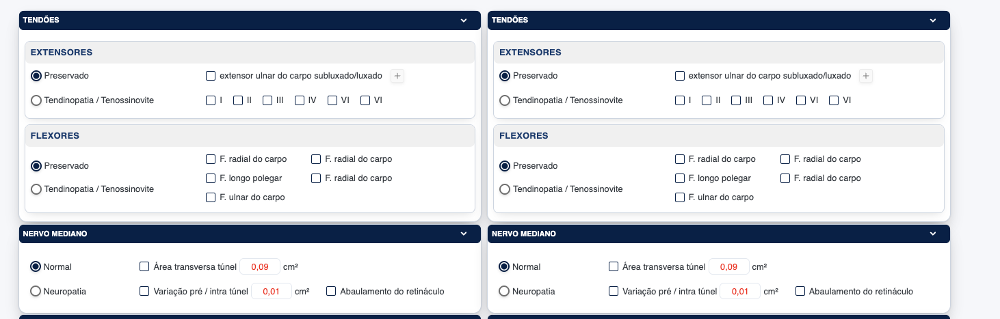Click the plus icon beside extensor ulnar in right panel
Screen dimensions: 1000x319
point(866,76)
